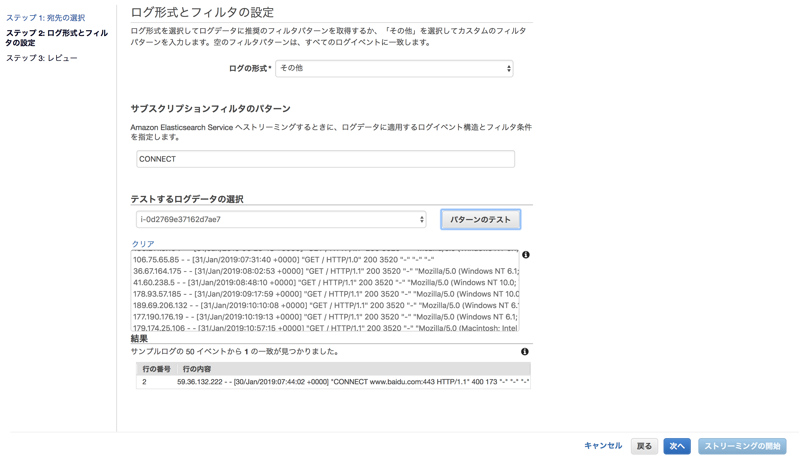Click the クリア link above the log sample
The width and height of the screenshot is (799, 461).
click(x=142, y=244)
